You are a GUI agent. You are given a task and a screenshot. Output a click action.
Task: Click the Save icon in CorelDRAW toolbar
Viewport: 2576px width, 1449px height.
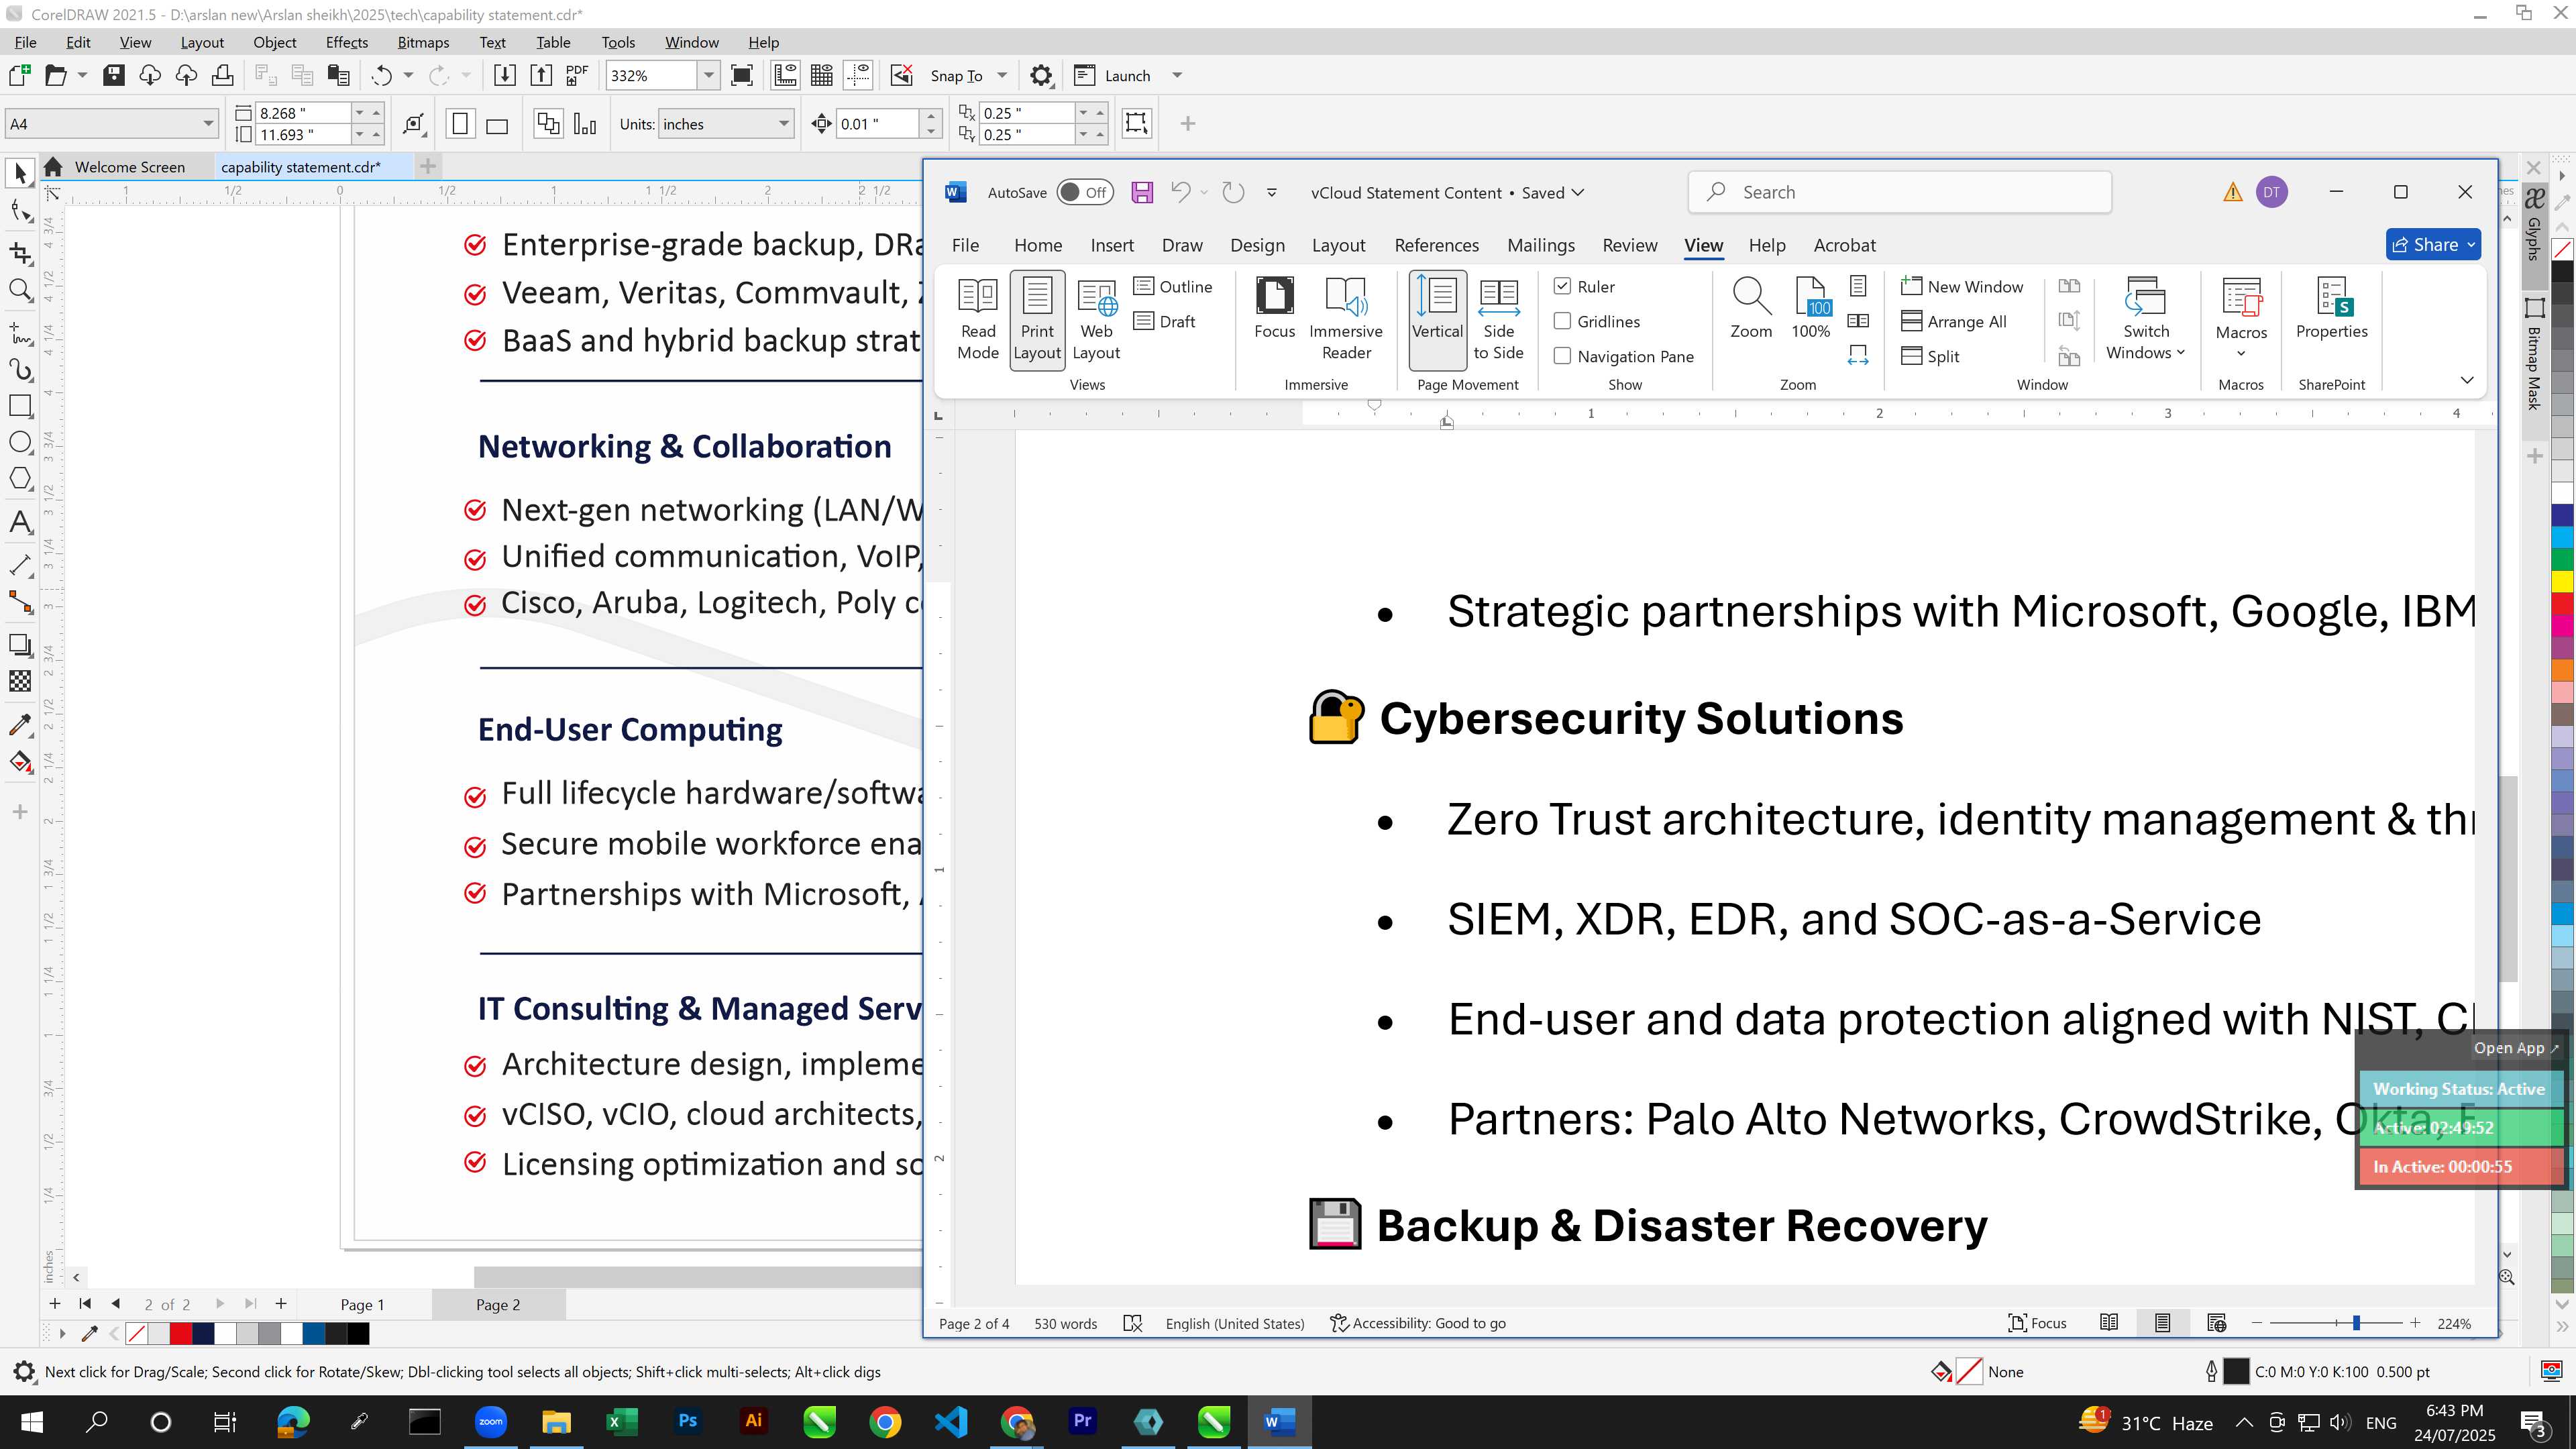[x=114, y=75]
